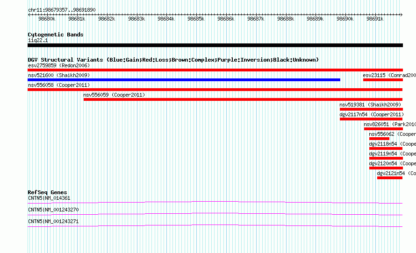The width and height of the screenshot is (416, 253).
Task: Open the dgv2118n54 variant label
Action: point(392,144)
